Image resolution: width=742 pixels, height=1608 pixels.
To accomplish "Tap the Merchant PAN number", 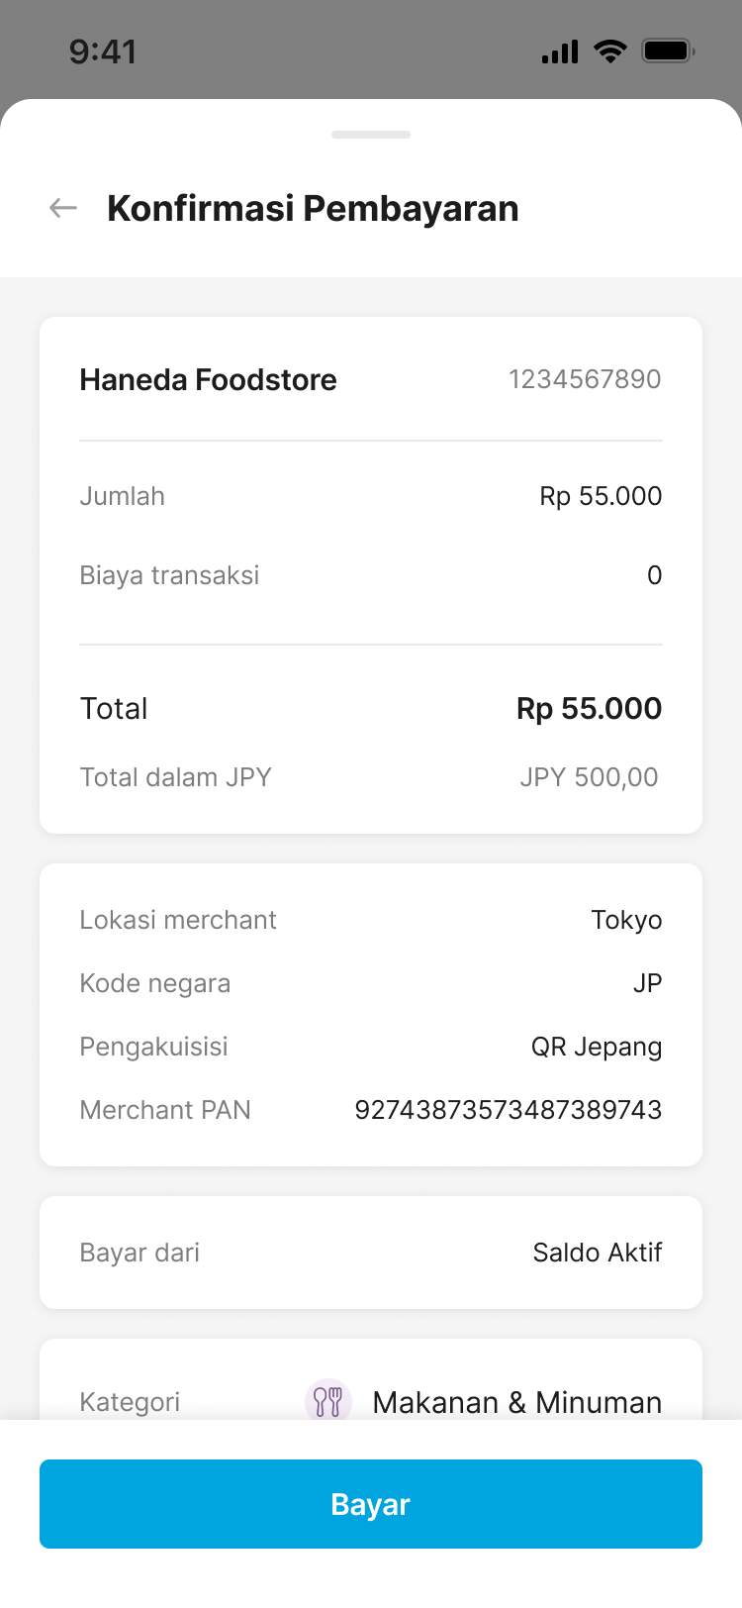I will tap(508, 1110).
